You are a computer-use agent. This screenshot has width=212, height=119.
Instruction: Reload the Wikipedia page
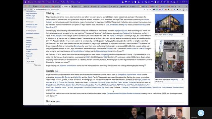(31, 10)
